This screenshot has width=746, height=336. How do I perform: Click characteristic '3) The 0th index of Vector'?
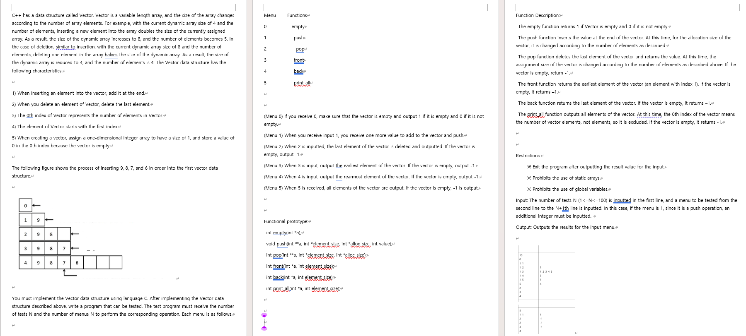(87, 115)
